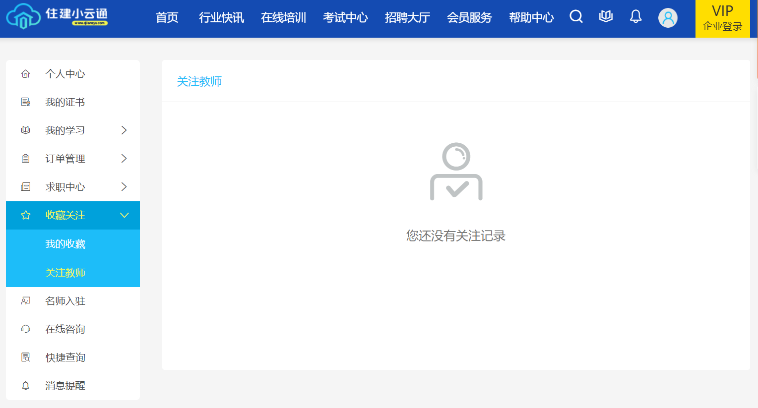Click the certificate icon beside 我的证书

pos(26,102)
